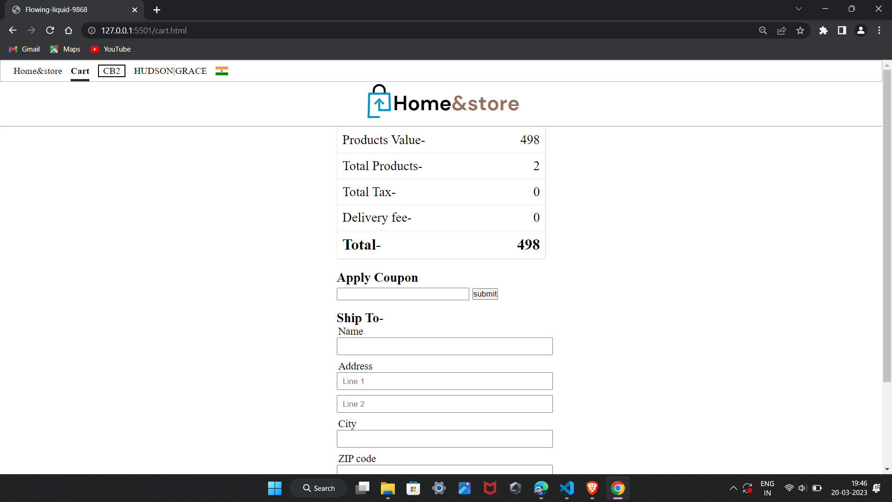Viewport: 892px width, 502px height.
Task: Select the Indian flag icon in navbar
Action: pos(222,71)
